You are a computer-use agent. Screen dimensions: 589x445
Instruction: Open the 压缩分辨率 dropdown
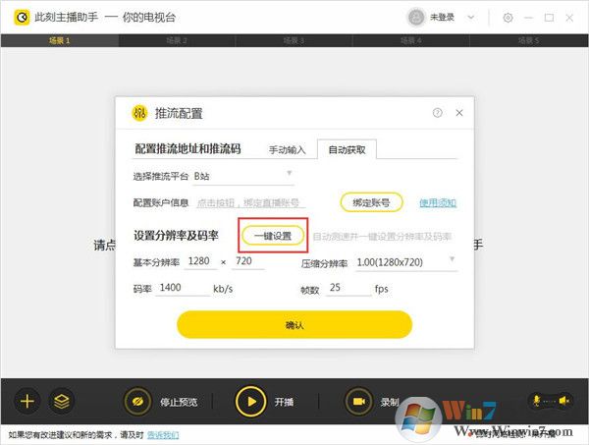click(406, 262)
